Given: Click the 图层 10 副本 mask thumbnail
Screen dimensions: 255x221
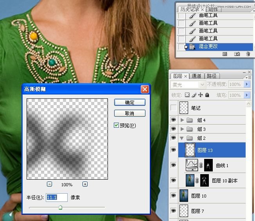Looking at the screenshot, I should click(x=205, y=180).
